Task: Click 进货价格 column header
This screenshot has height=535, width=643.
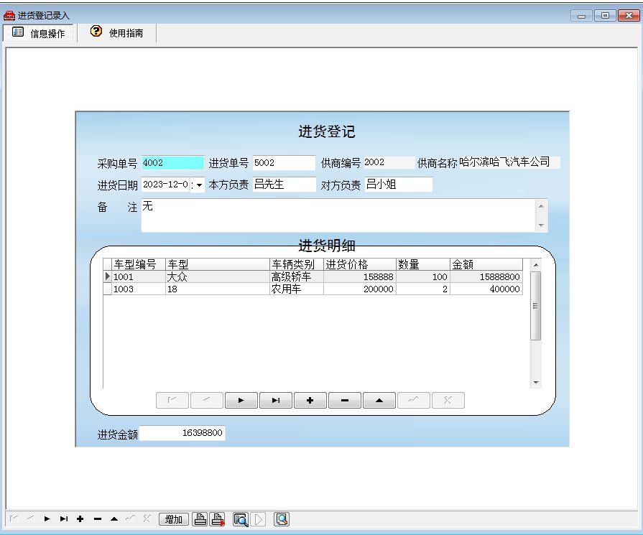Action: tap(360, 264)
